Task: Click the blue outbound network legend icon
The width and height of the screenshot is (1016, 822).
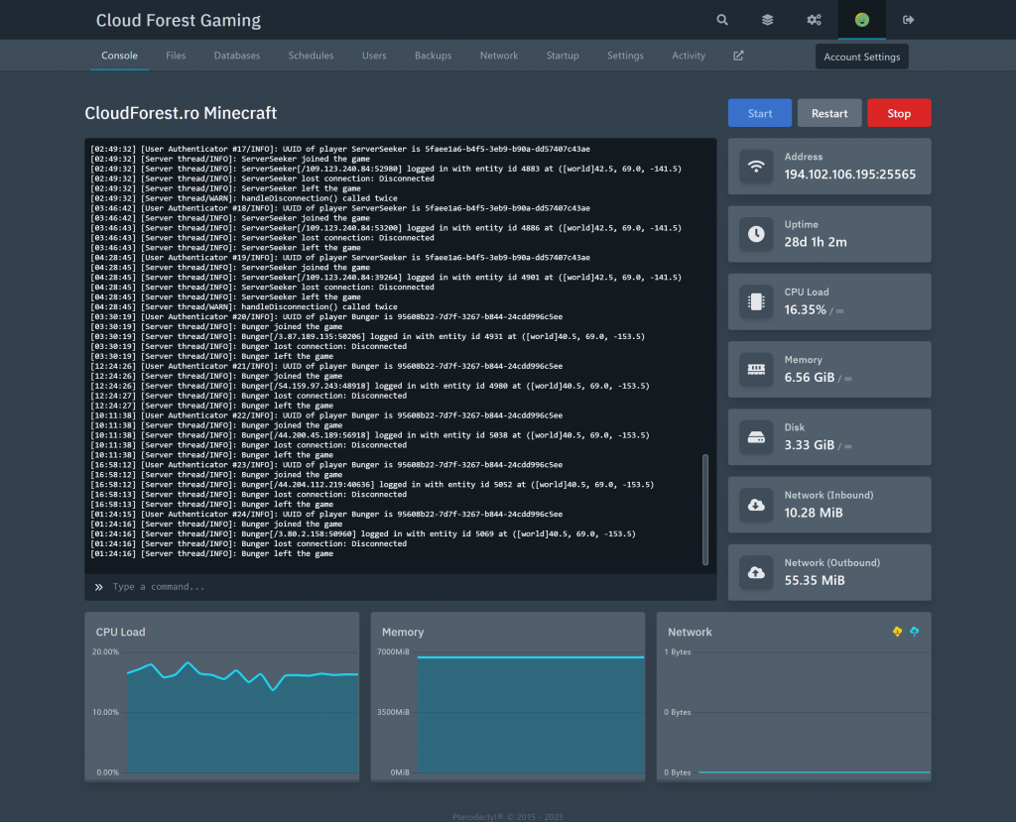Action: [x=915, y=632]
